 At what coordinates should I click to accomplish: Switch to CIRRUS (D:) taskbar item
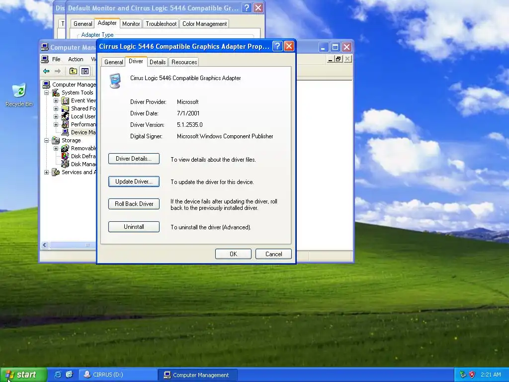tap(117, 375)
